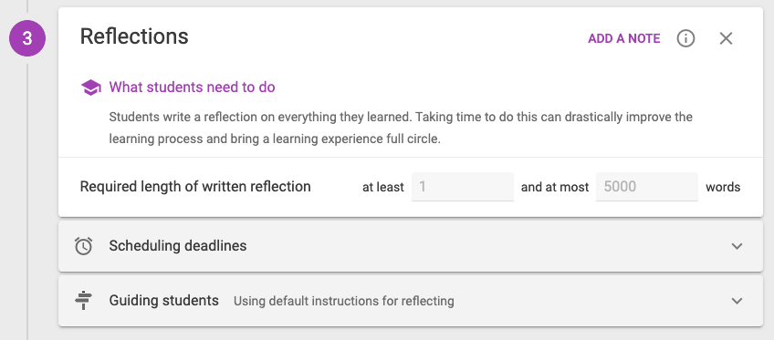Open the Scheduling deadlines section title
Viewport: 774px width, 340px height.
(x=178, y=245)
